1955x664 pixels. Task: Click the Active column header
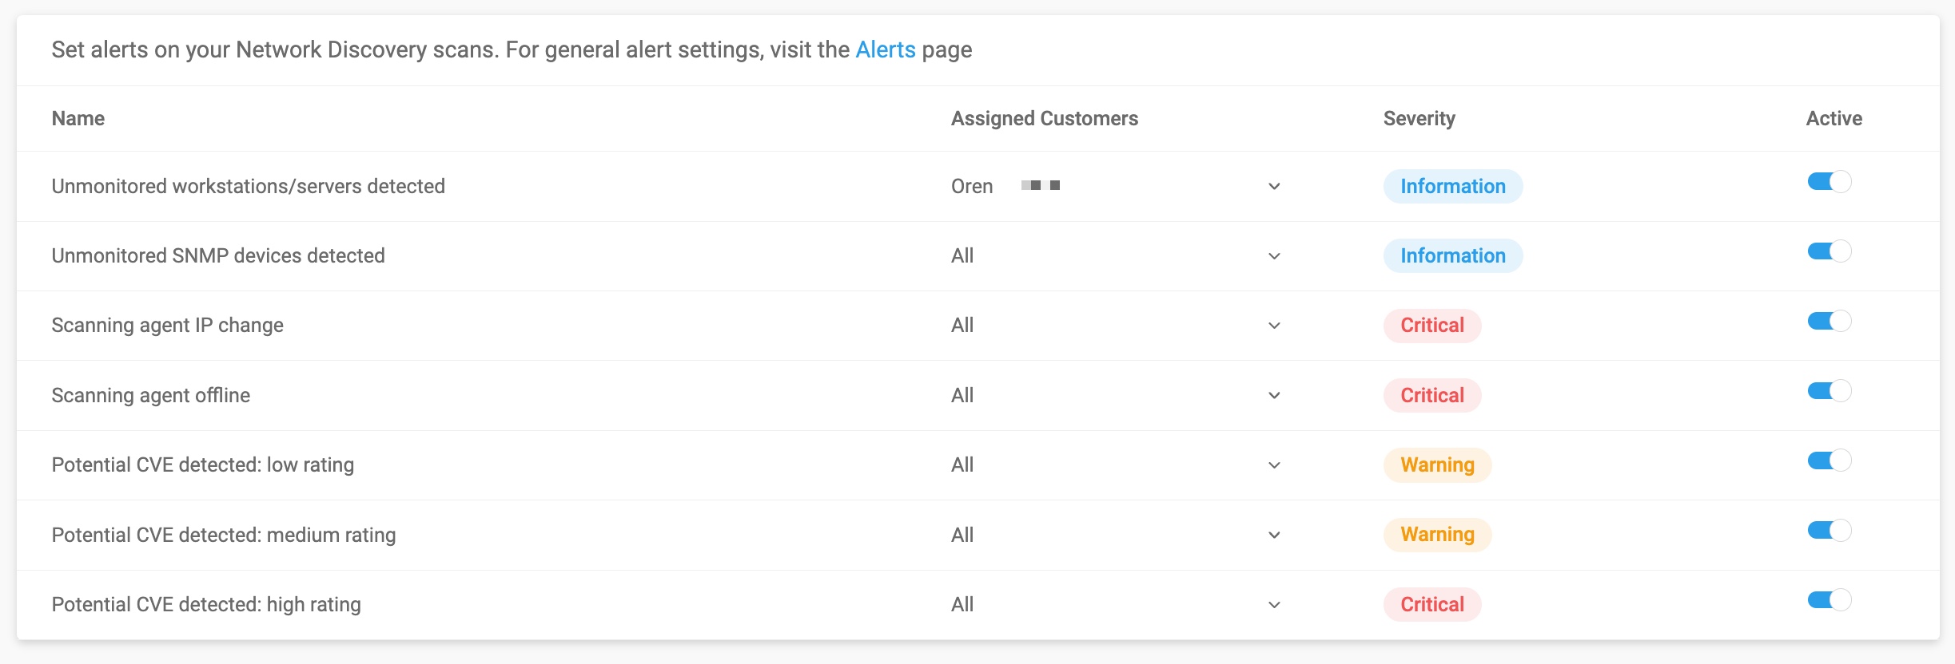(x=1834, y=118)
